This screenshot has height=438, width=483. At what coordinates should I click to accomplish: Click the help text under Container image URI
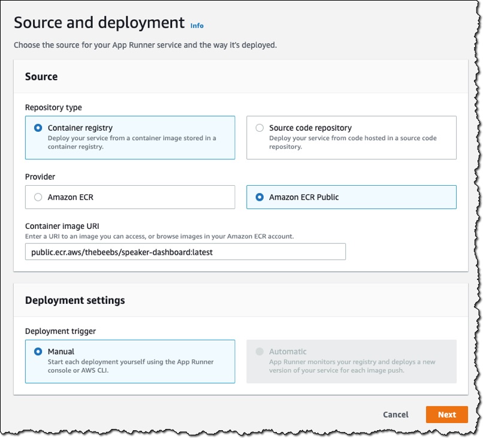point(159,236)
